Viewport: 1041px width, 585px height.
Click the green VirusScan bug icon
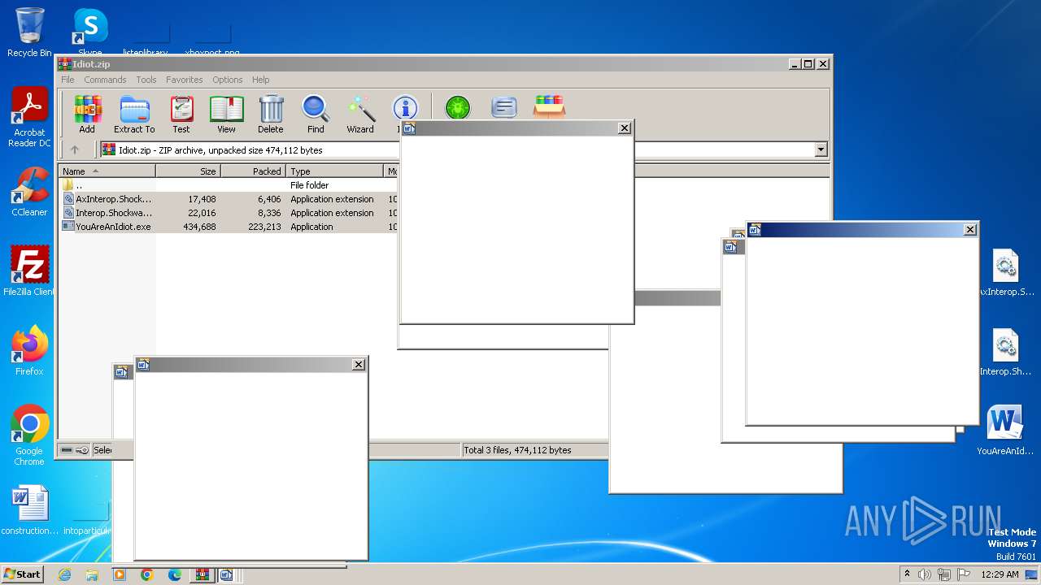458,107
